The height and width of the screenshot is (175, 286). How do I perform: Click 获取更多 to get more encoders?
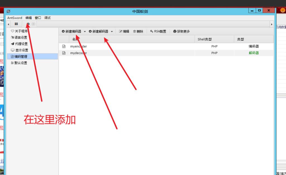[182, 31]
